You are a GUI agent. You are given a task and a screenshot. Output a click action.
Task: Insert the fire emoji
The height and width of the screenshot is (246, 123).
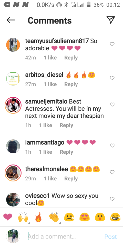coord(38,217)
